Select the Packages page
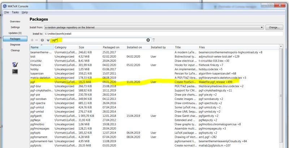Image resolution: width=289 pixels, height=148 pixels. point(15,39)
